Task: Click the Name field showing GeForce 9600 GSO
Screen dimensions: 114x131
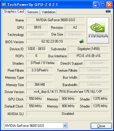Action: 56,20
